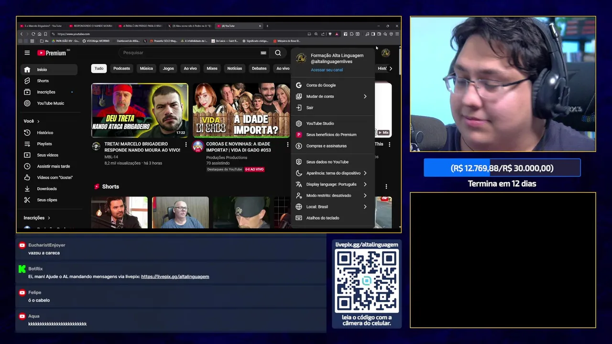Open the YouTube hamburger guide menu
This screenshot has height=344, width=612.
tap(27, 53)
